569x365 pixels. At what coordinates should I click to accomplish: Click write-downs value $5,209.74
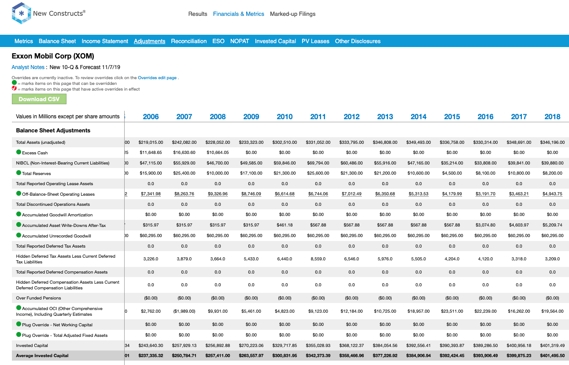(552, 225)
